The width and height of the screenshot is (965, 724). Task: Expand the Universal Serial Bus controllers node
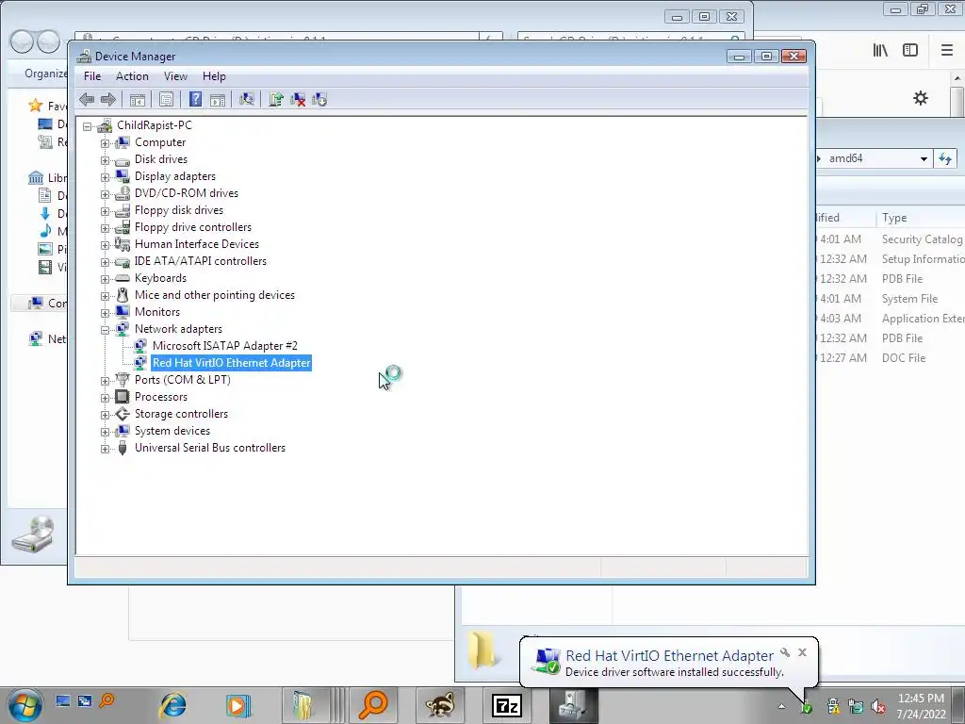pos(106,449)
